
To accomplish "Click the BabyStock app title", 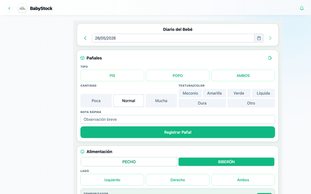I will coord(41,8).
